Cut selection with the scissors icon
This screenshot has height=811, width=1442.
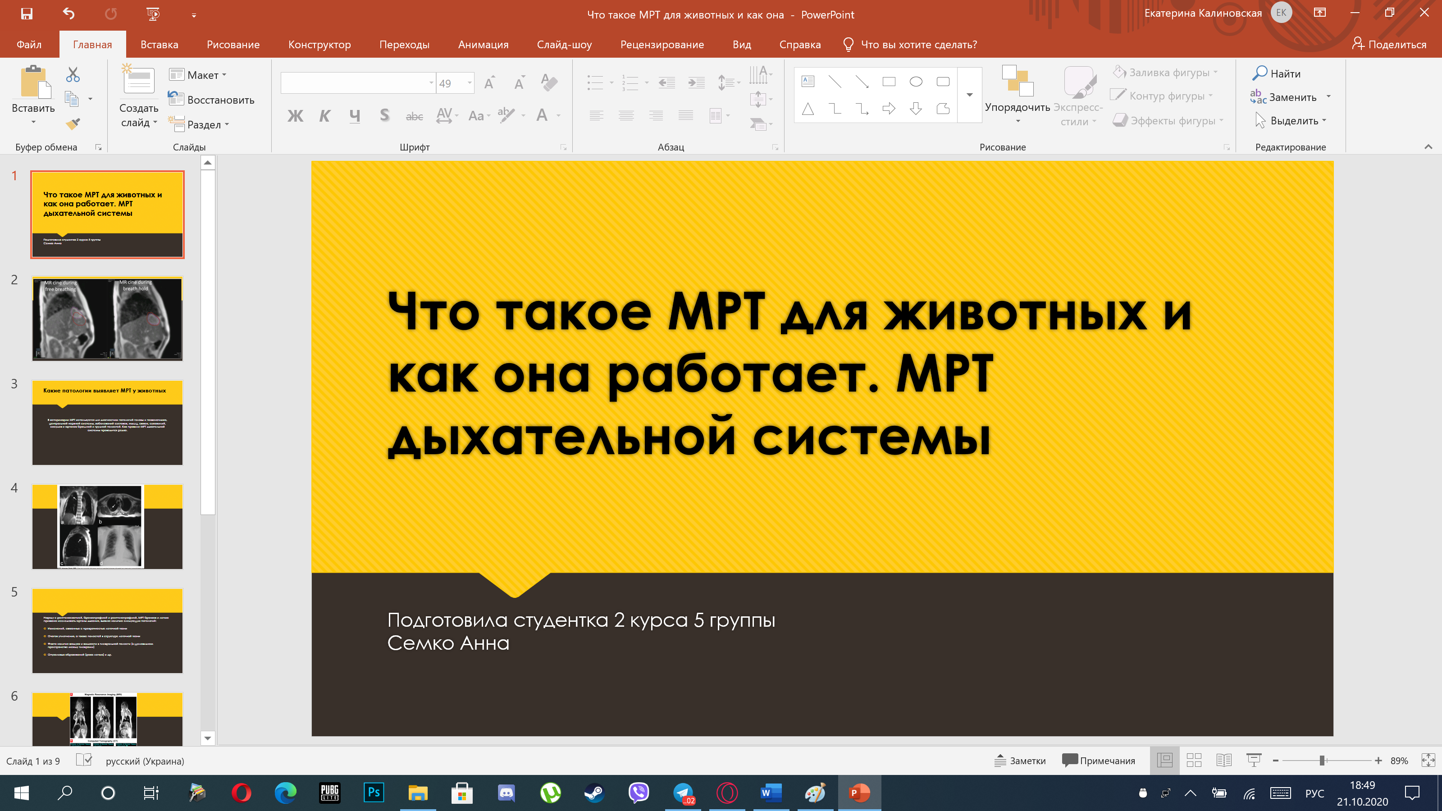point(73,74)
